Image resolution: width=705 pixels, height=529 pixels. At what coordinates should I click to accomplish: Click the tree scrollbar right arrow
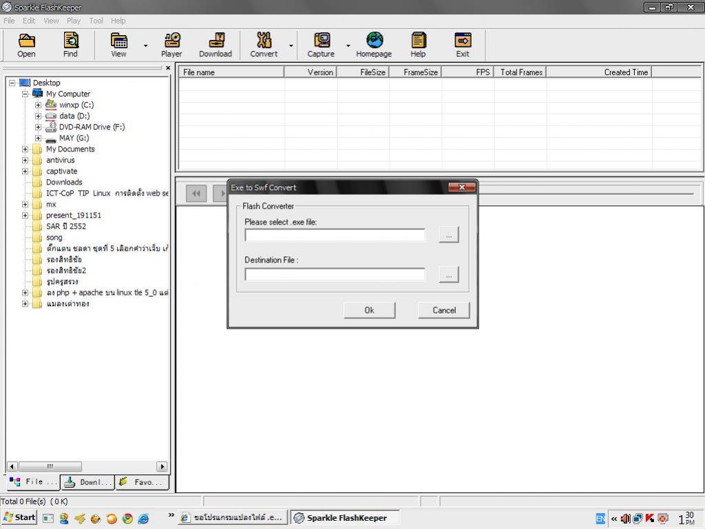(x=162, y=466)
